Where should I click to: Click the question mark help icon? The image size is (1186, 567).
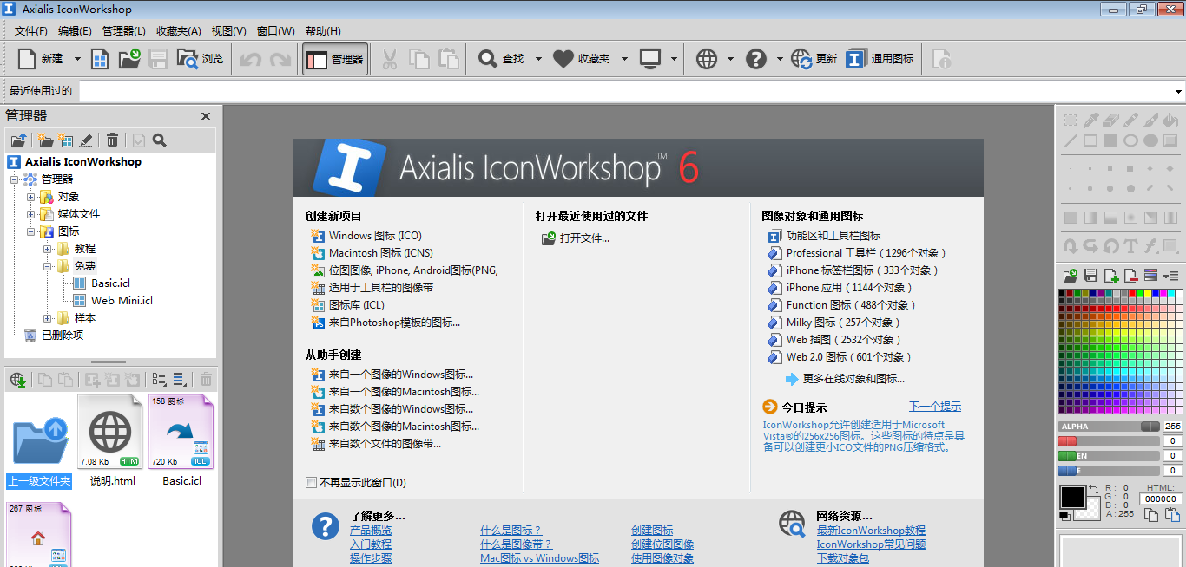(756, 59)
